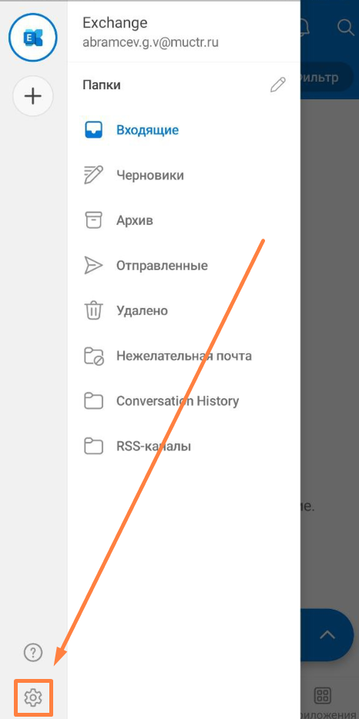Click the trash can icon
This screenshot has height=719, width=359.
click(x=93, y=310)
